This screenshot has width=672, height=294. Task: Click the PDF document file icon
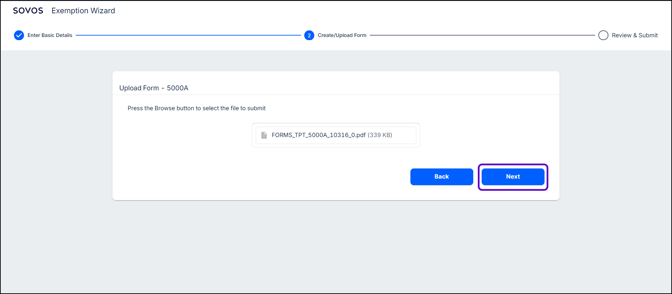pyautogui.click(x=264, y=135)
